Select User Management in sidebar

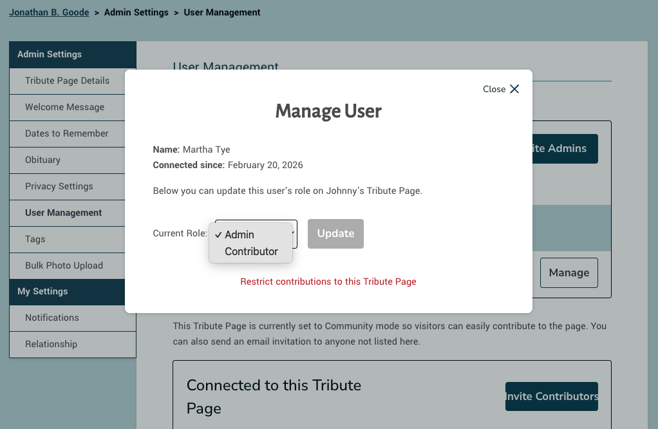tap(67, 213)
